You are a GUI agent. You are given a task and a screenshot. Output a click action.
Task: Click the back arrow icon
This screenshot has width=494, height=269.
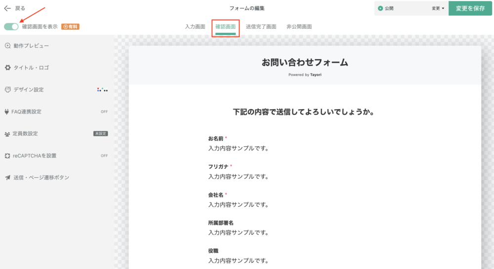coord(7,8)
